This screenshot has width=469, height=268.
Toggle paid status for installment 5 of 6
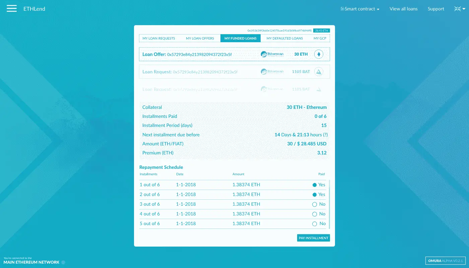(x=315, y=223)
